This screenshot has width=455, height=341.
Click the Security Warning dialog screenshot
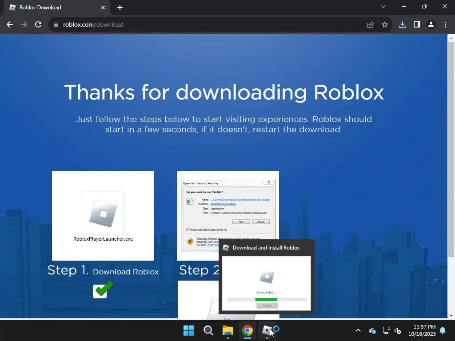click(x=228, y=216)
